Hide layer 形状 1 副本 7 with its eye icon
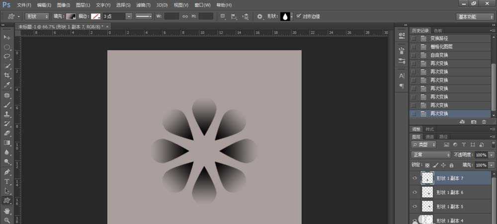The width and height of the screenshot is (497, 224). point(414,178)
